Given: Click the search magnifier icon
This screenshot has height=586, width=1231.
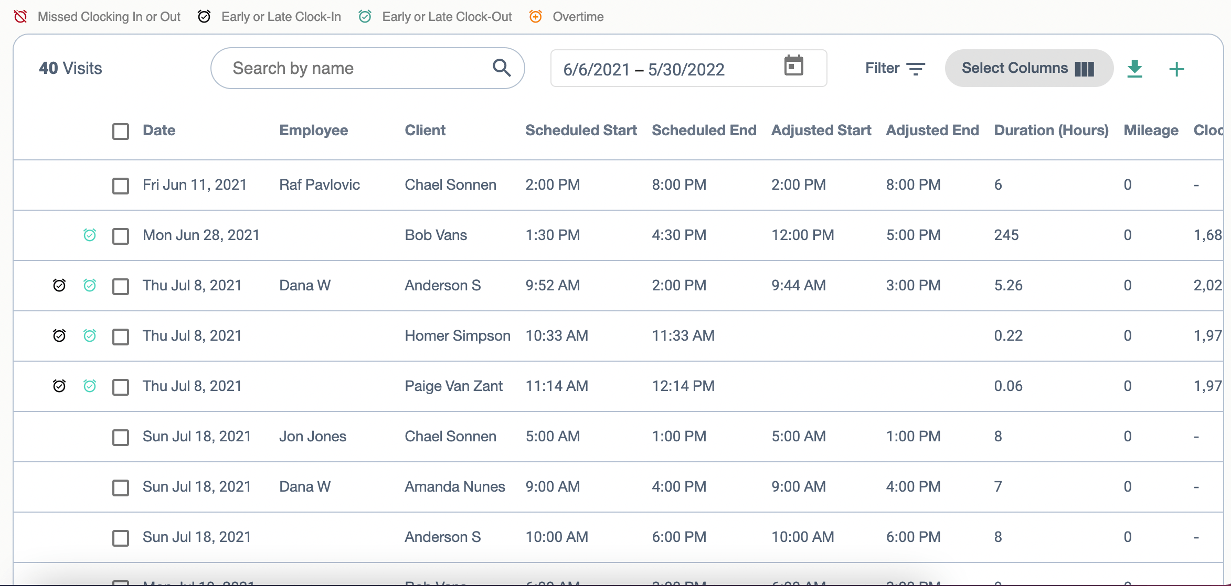Looking at the screenshot, I should [x=501, y=68].
